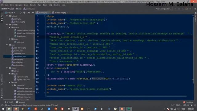Click the tool windows toggle icon in status bar corner
197x111 pixels.
point(2,105)
